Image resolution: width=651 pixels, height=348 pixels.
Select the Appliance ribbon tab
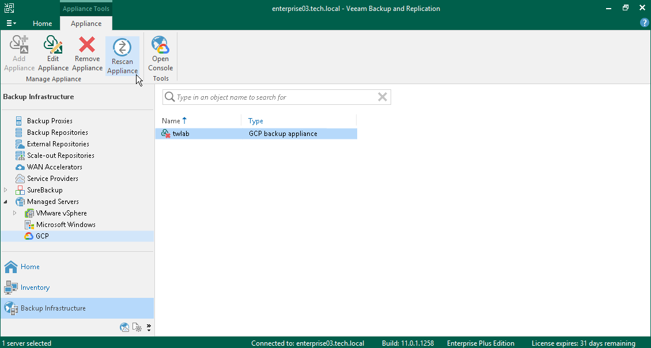point(86,24)
